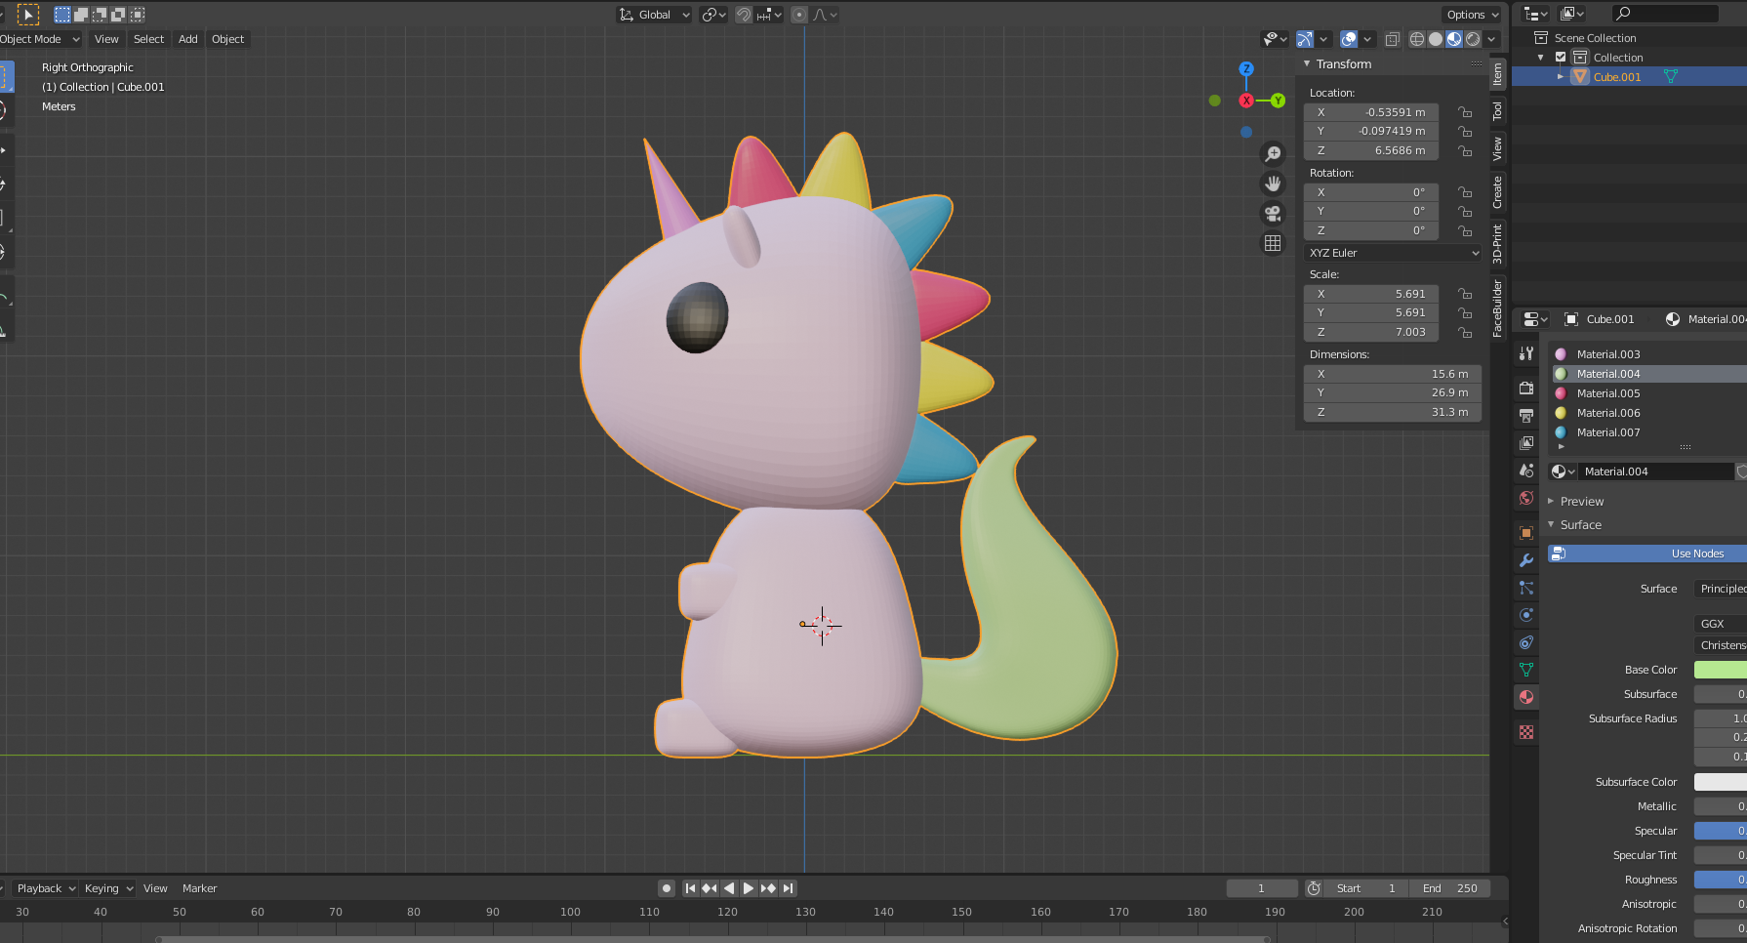
Task: Click the zoom magnifier icon in viewport
Action: (1273, 154)
